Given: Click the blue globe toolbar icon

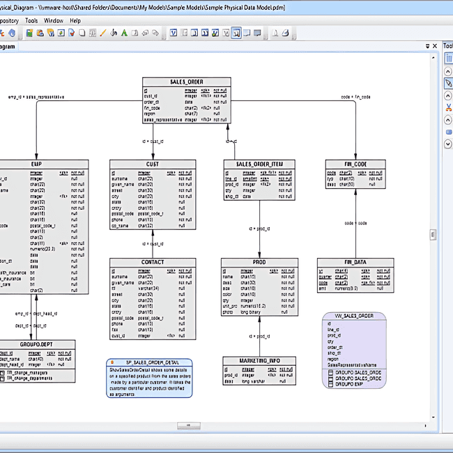Looking at the screenshot, I should click(x=12, y=33).
